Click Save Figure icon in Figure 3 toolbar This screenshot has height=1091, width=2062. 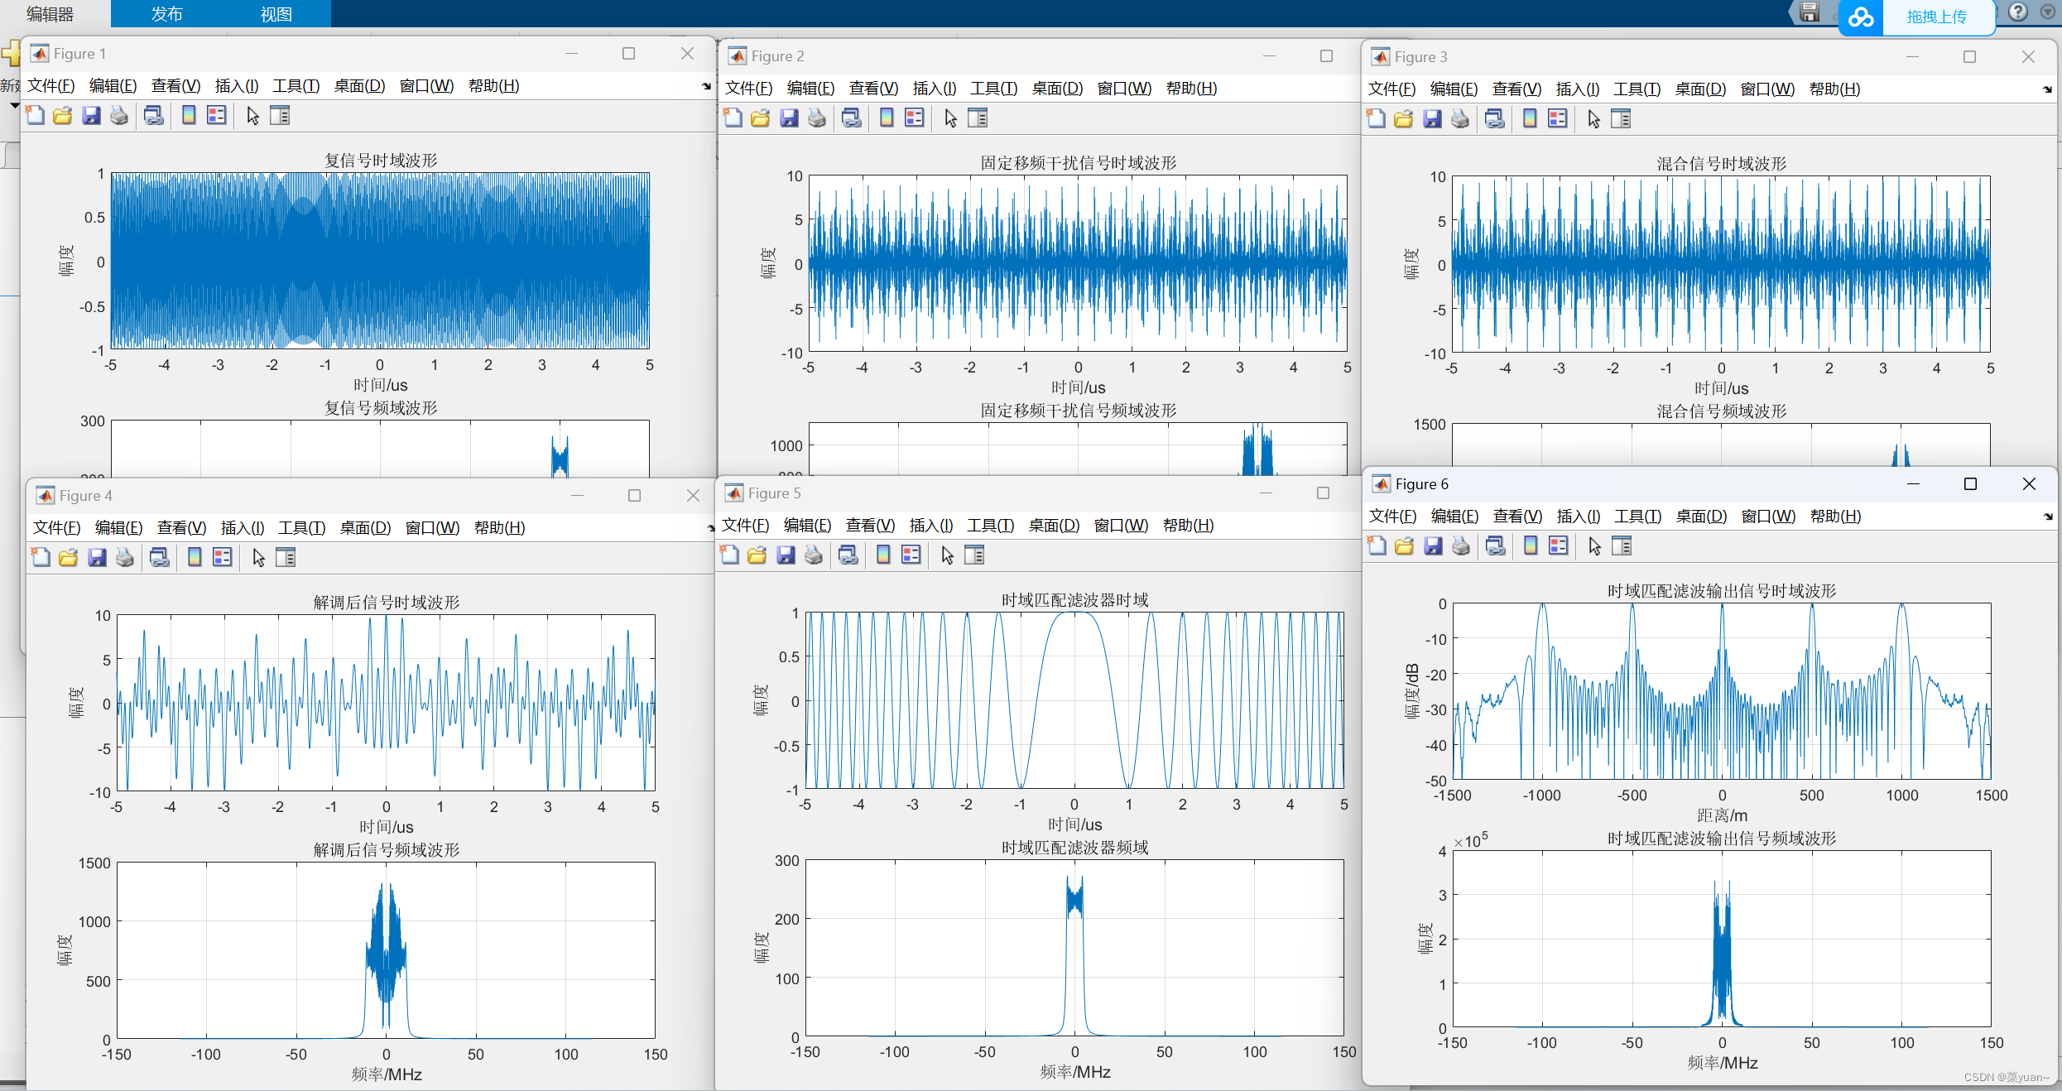(x=1432, y=119)
